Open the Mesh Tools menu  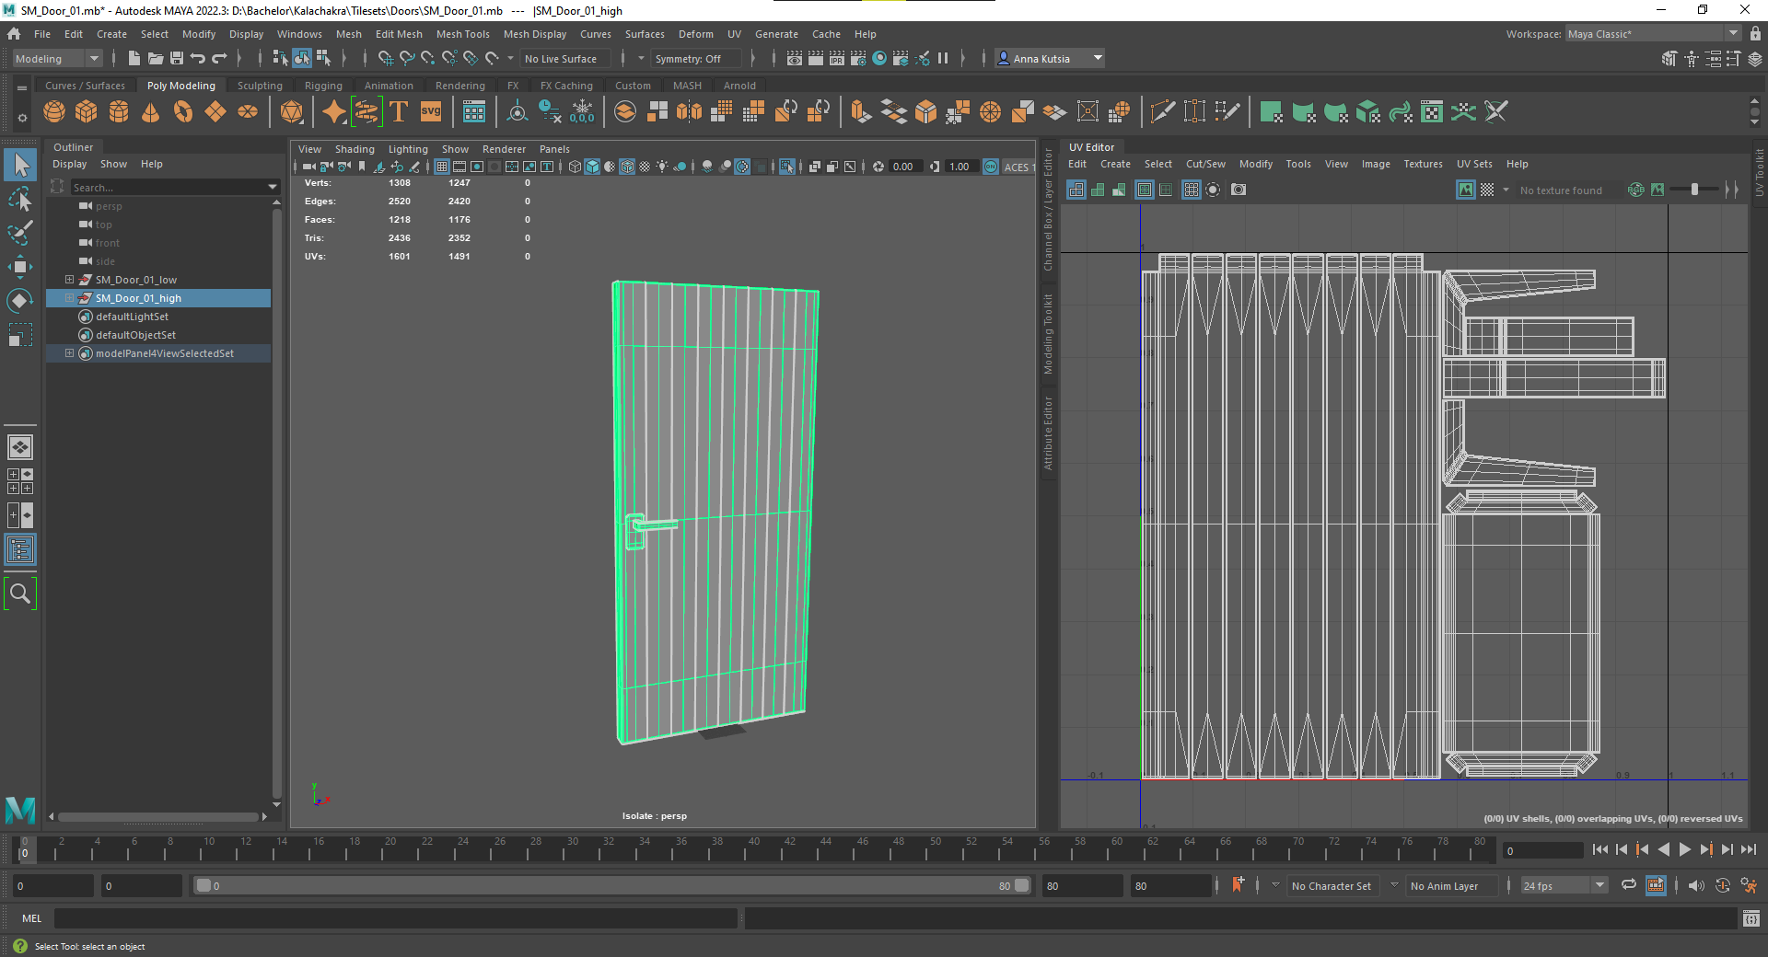[462, 34]
